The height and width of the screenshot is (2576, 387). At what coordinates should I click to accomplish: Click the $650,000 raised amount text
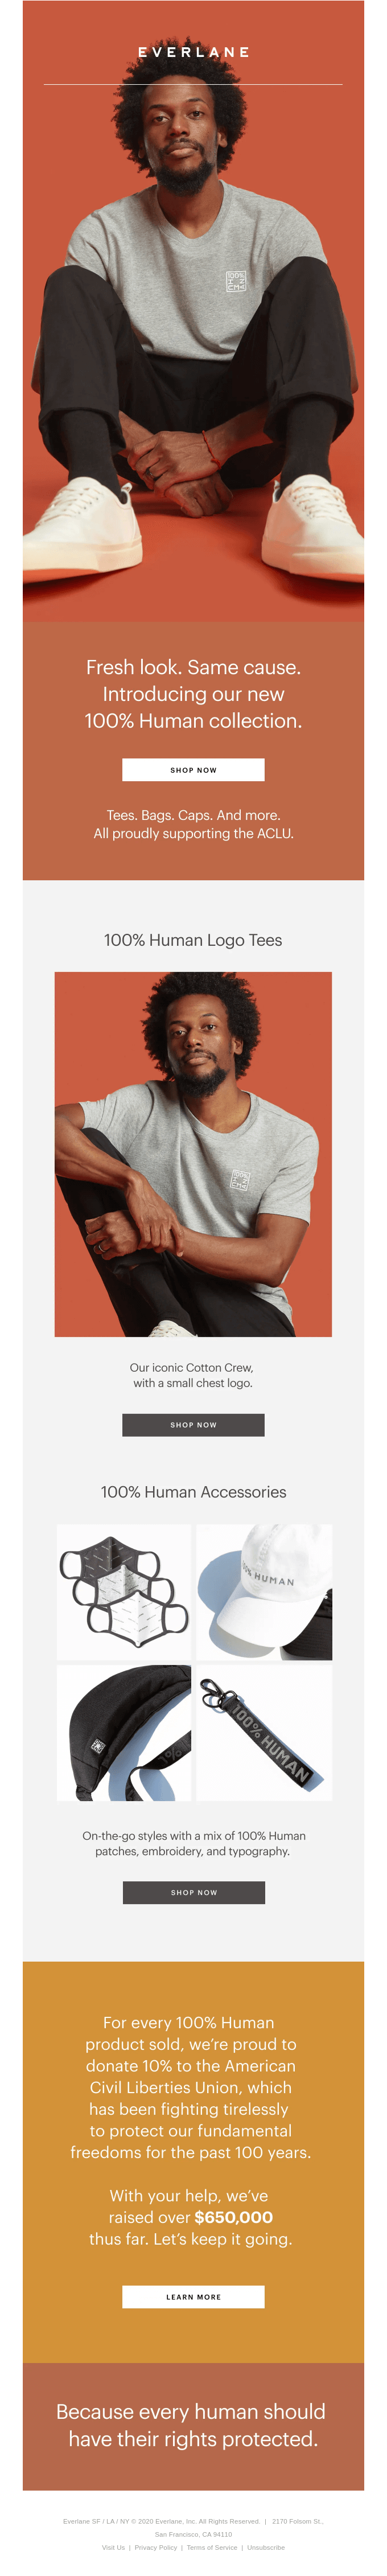point(233,2217)
